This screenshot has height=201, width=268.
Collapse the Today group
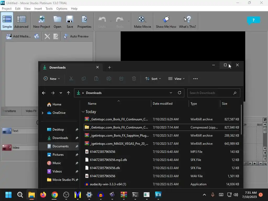pos(83,111)
